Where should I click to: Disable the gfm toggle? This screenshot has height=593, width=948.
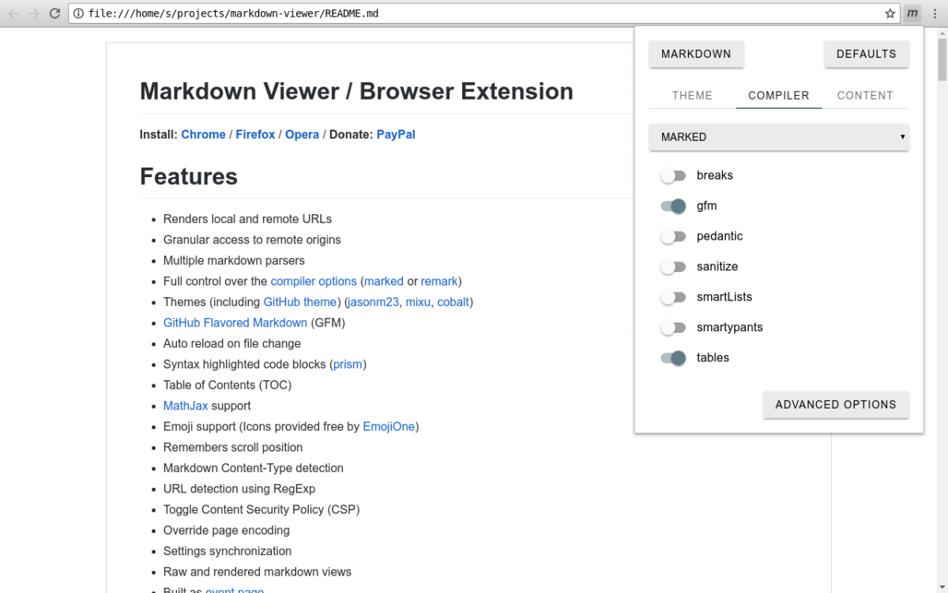(x=673, y=206)
